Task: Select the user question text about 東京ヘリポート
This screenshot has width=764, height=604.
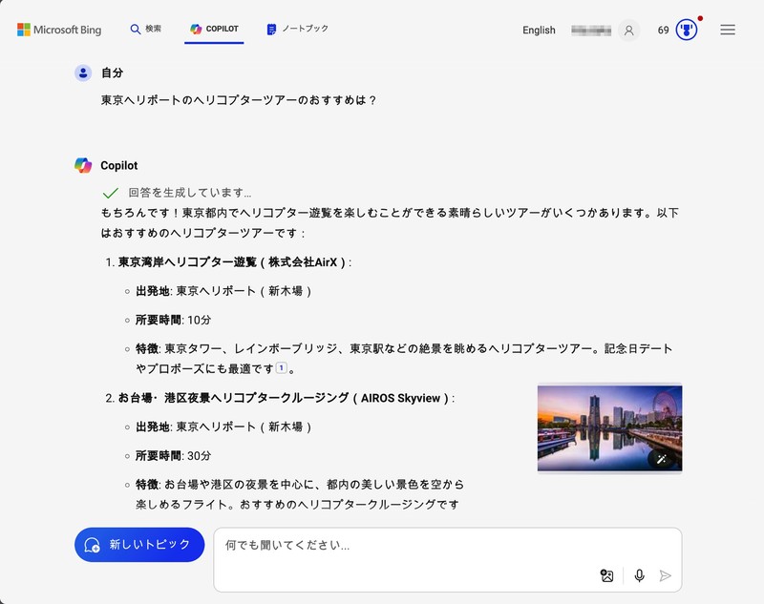Action: [x=238, y=100]
